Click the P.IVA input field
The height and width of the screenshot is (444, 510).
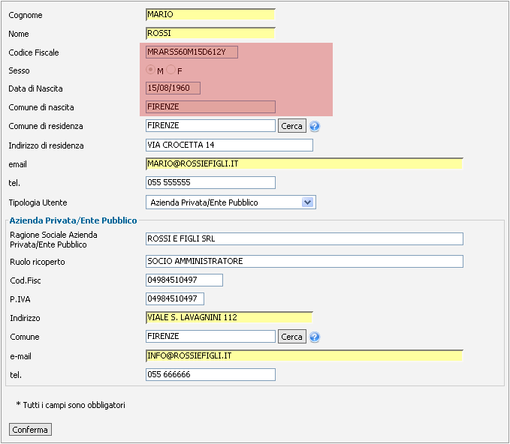point(175,298)
